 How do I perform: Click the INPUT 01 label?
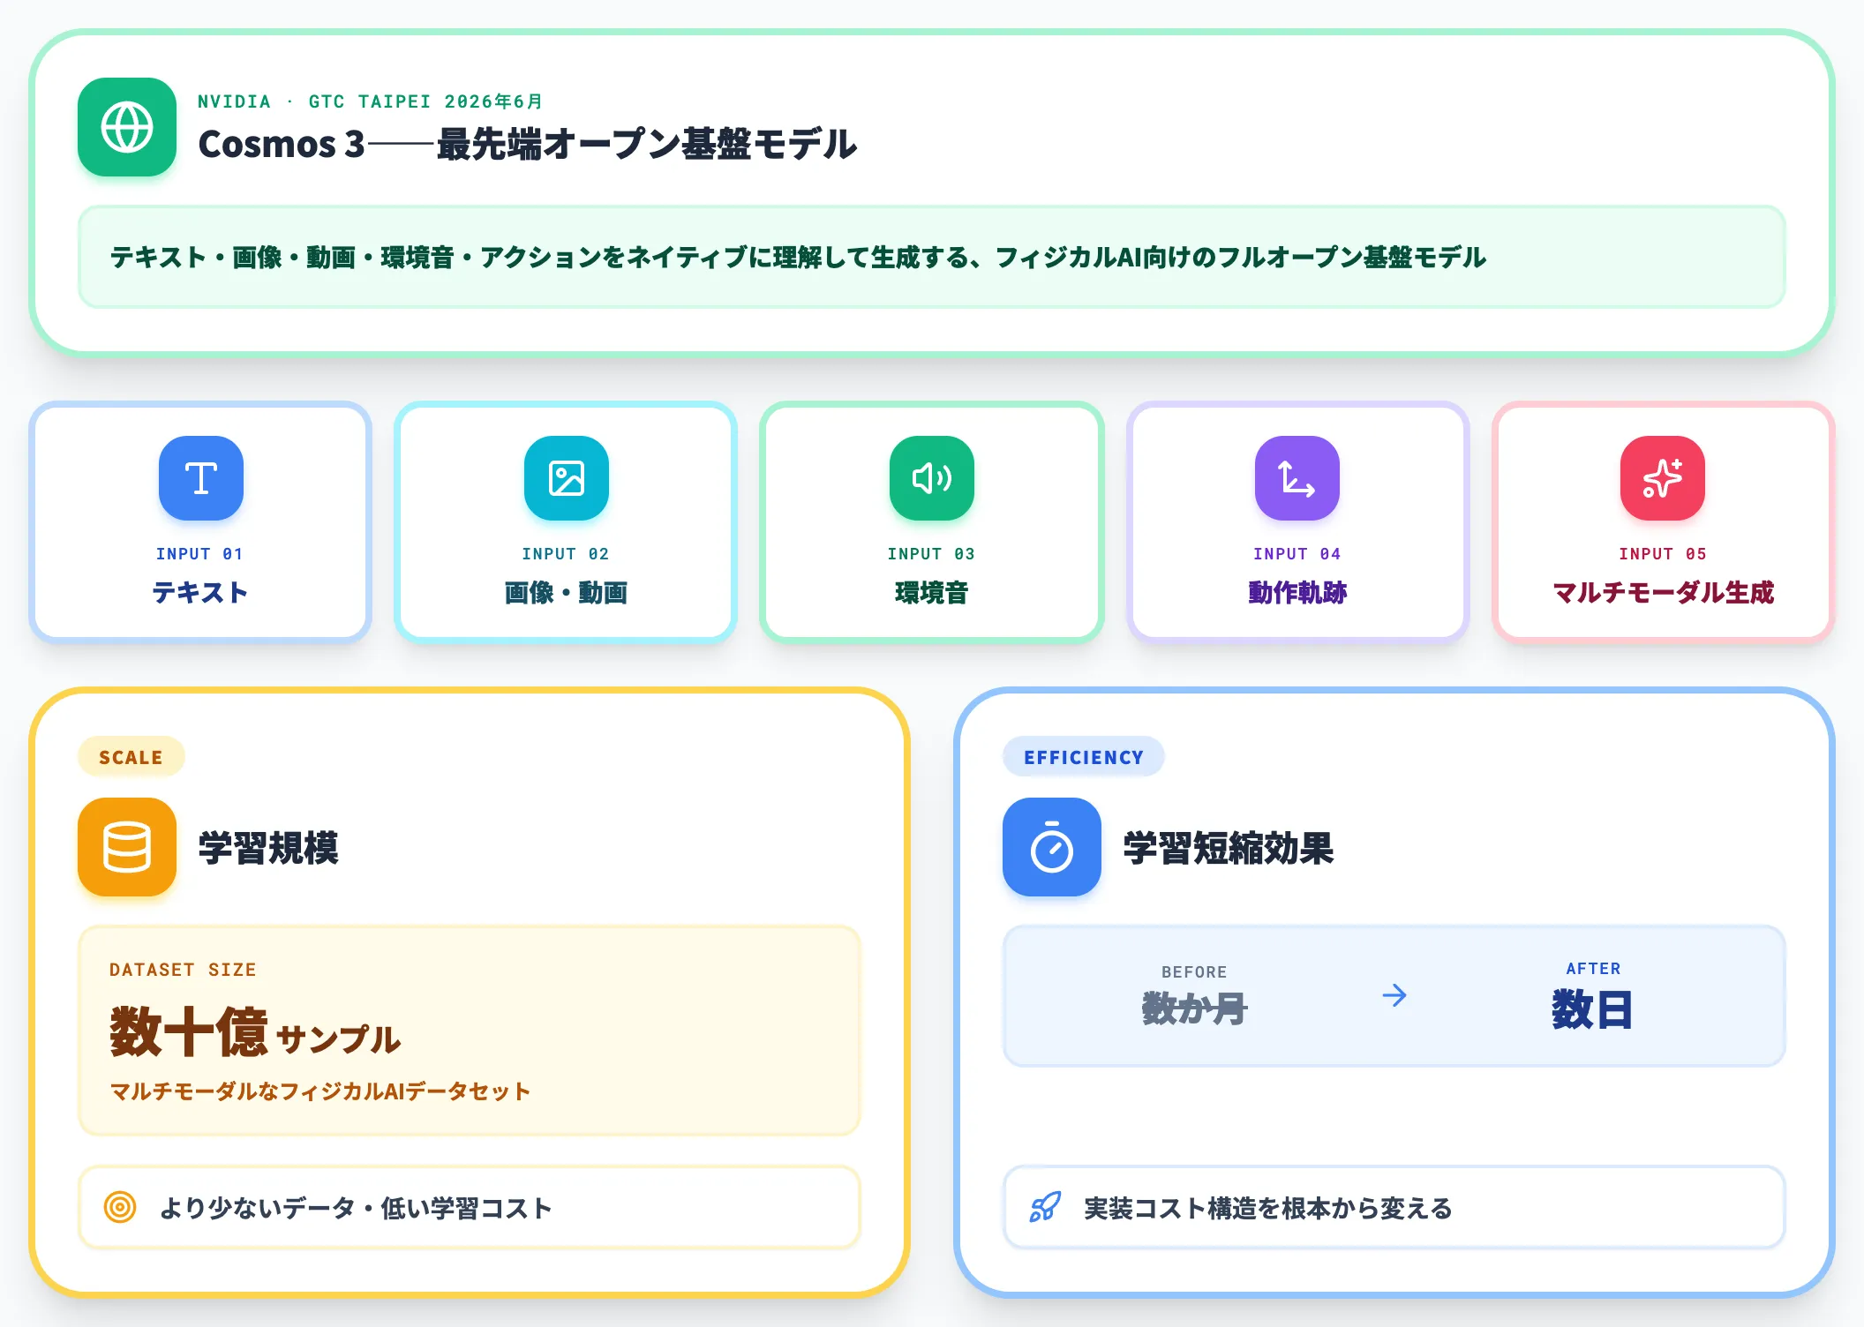[x=199, y=554]
